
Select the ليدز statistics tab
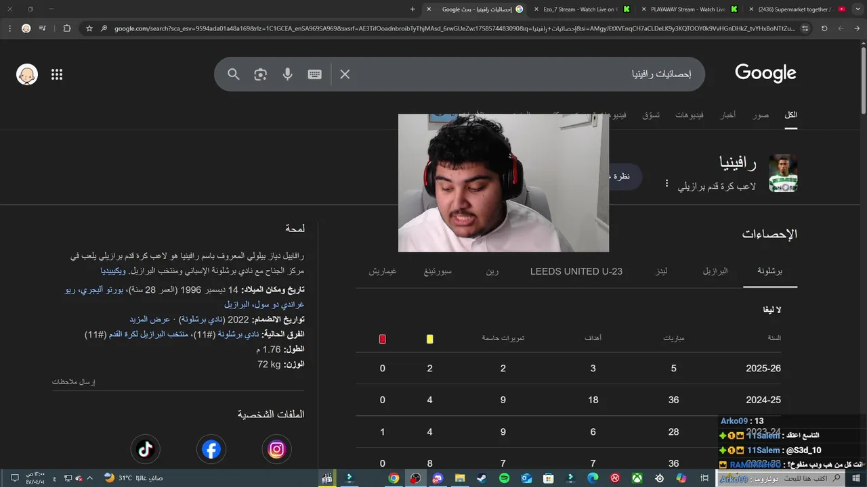pyautogui.click(x=662, y=271)
